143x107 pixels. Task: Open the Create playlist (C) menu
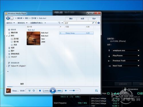click(38, 23)
